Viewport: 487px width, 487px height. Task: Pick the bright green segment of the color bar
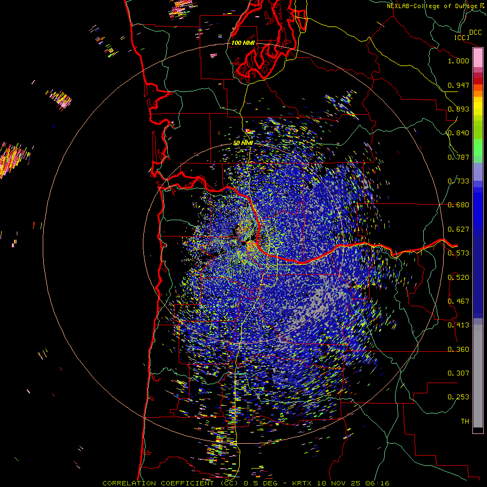(x=478, y=148)
